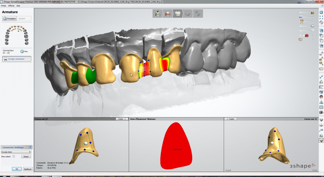
Task: Select the highlighted third workflow step icon
Action: click(x=177, y=14)
